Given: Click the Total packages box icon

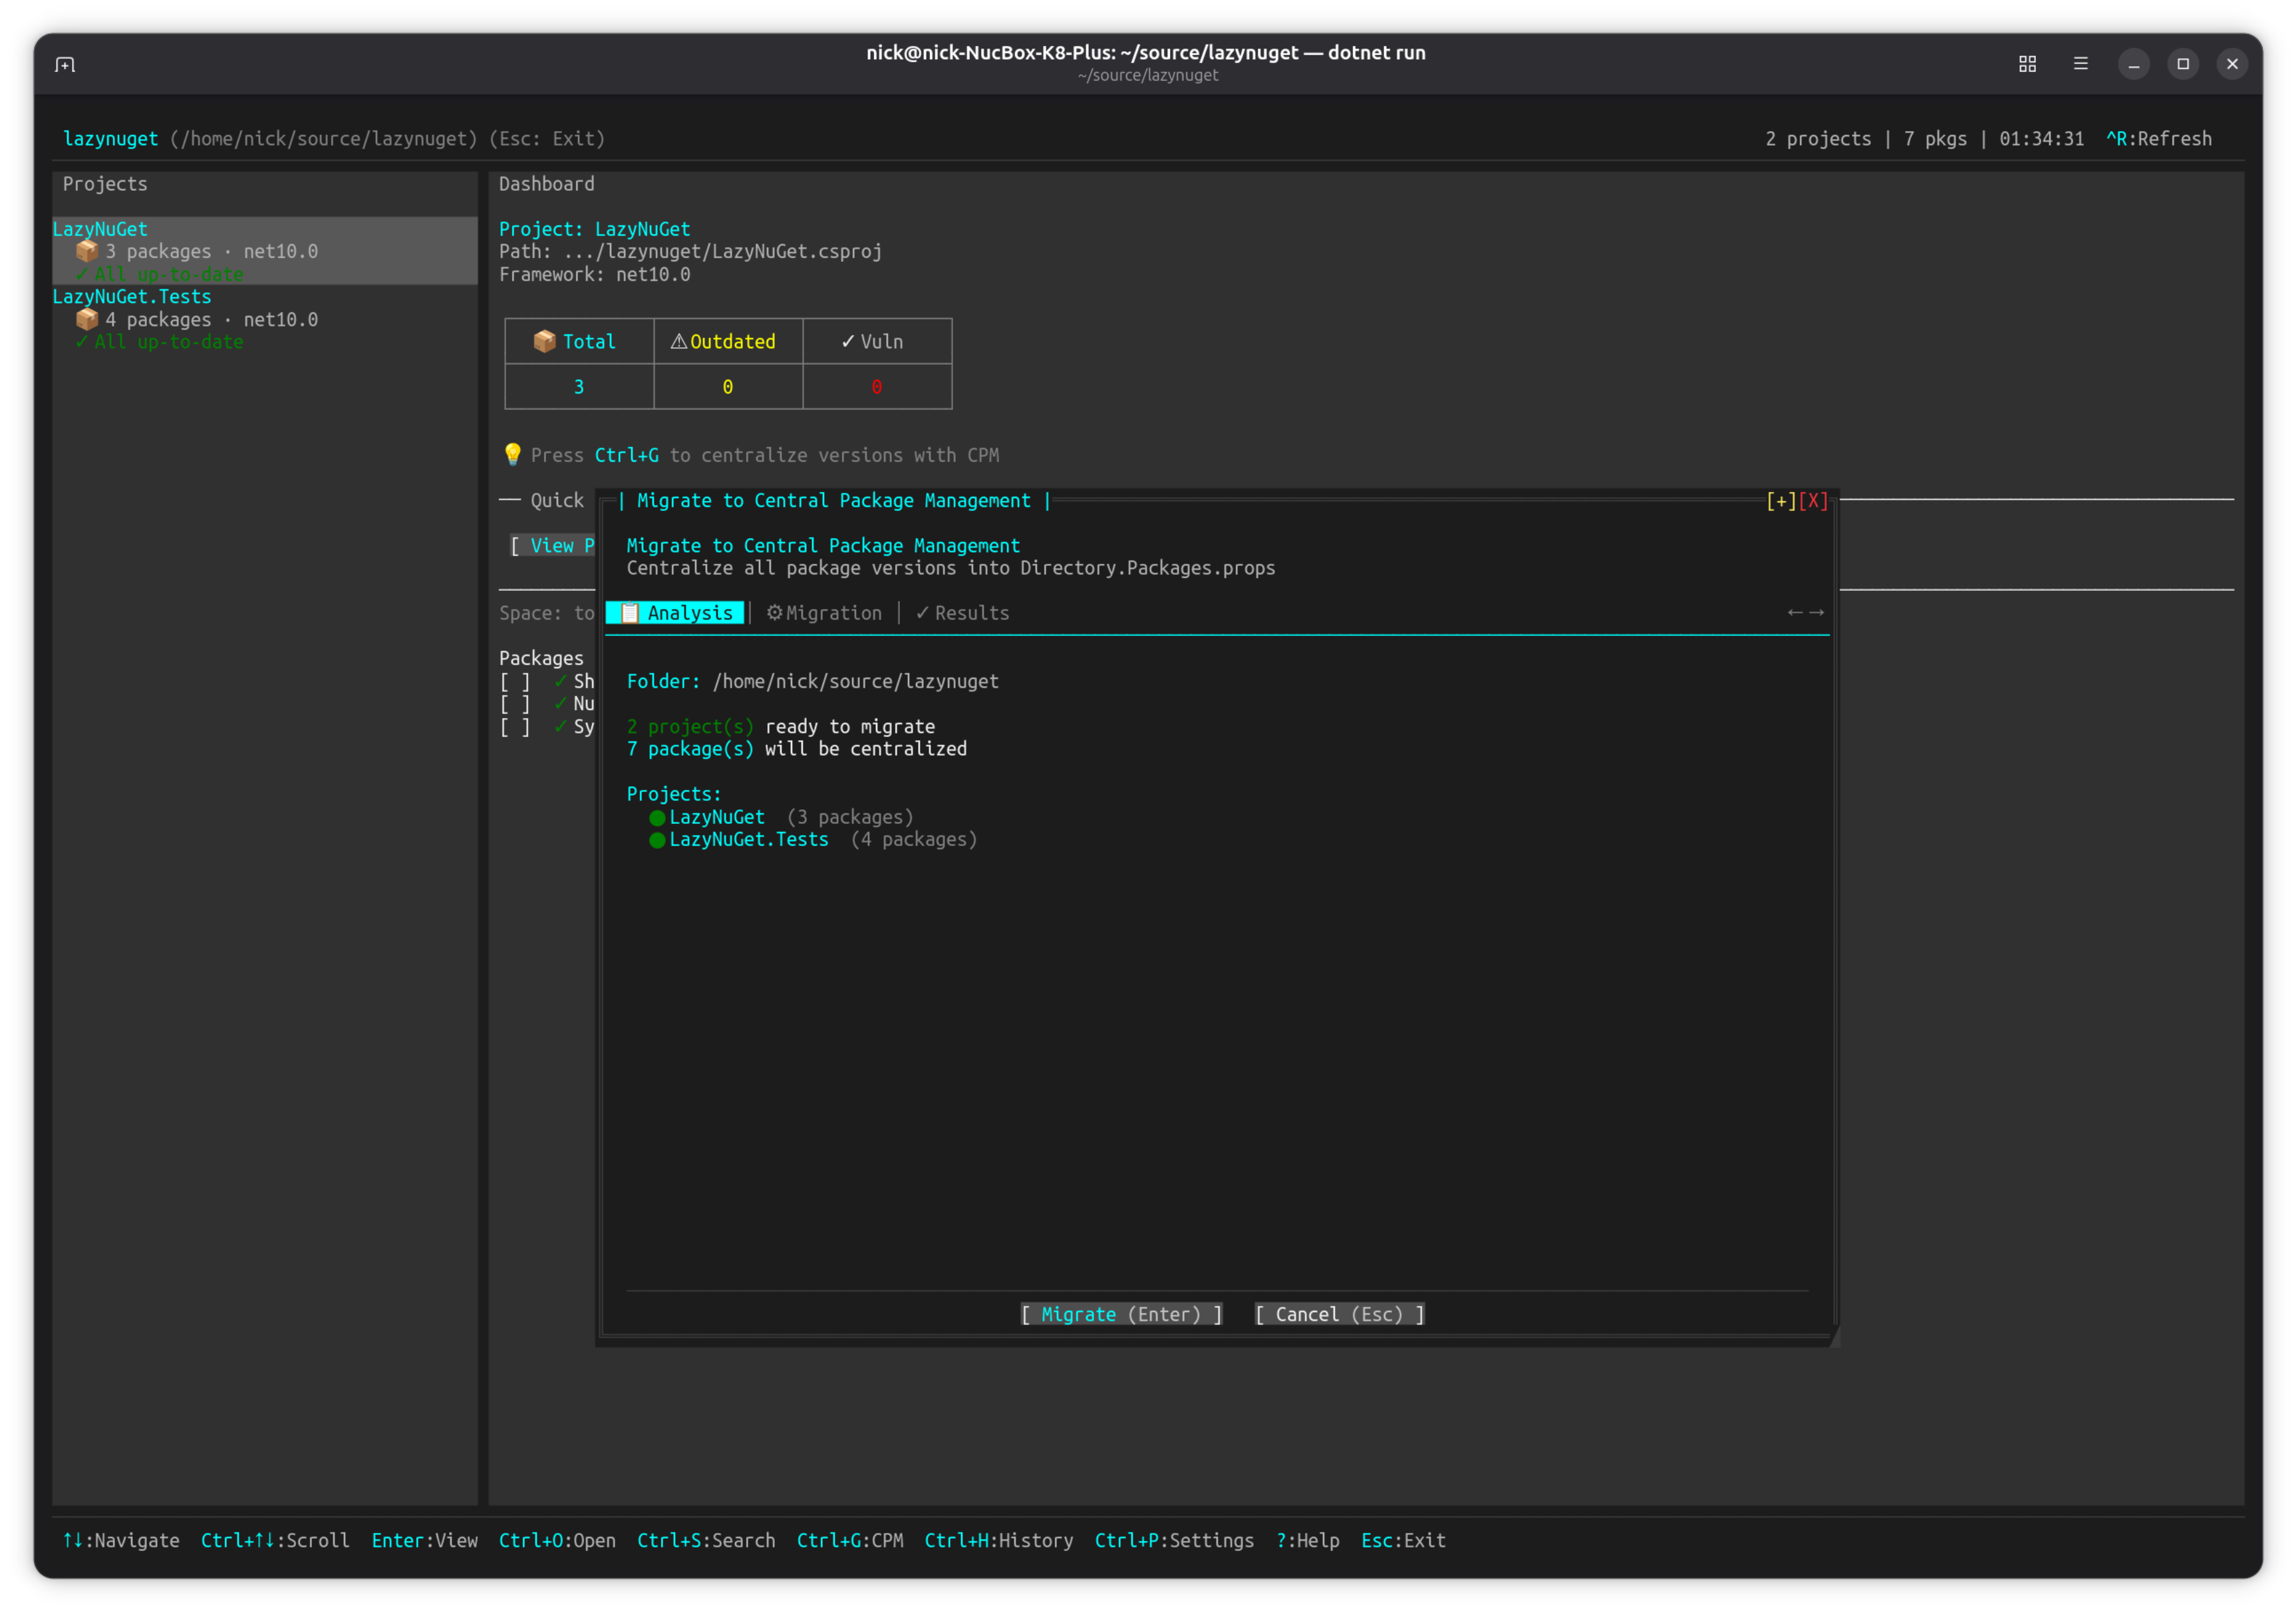Looking at the screenshot, I should [544, 342].
